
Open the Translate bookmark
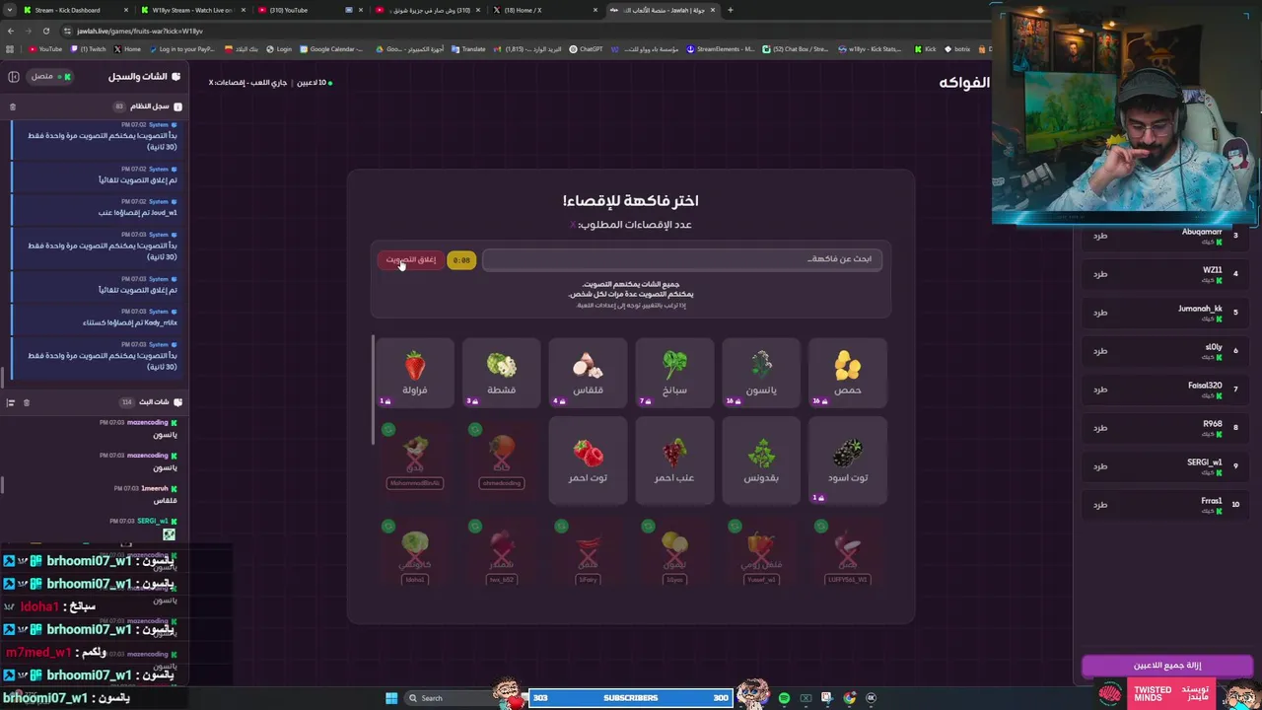click(469, 49)
